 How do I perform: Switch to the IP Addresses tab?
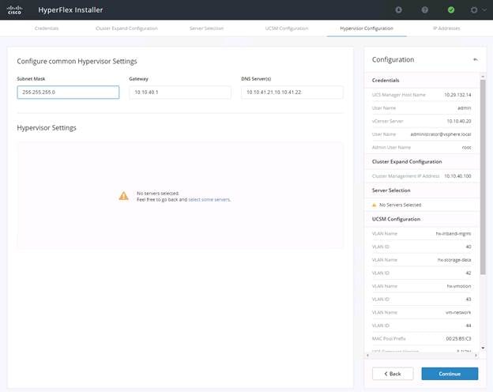446,28
